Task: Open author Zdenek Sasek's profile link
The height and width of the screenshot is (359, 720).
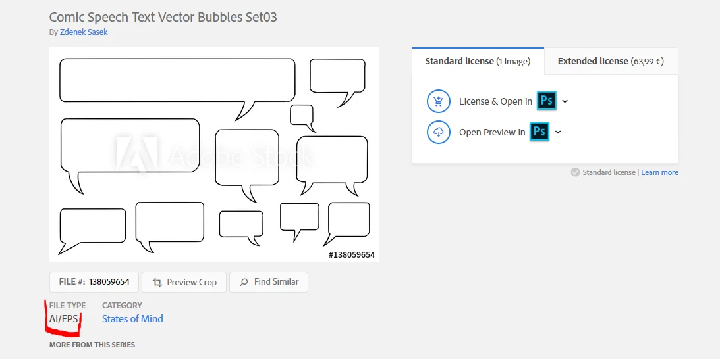Action: pos(84,32)
